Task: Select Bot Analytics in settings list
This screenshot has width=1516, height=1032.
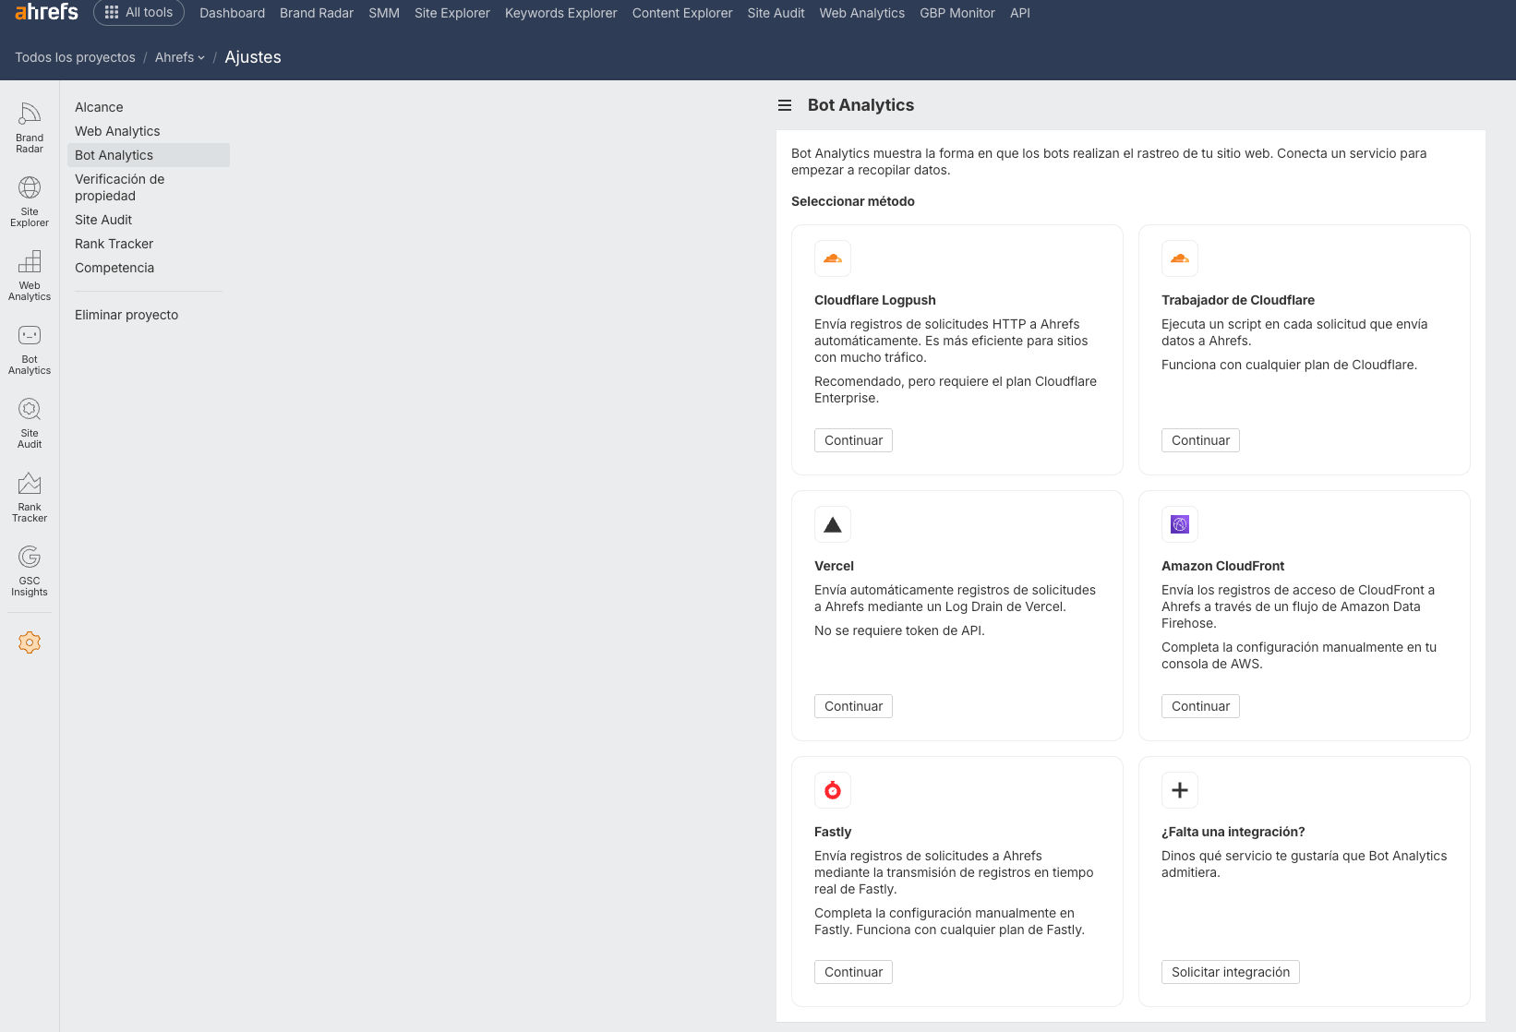Action: (x=148, y=155)
